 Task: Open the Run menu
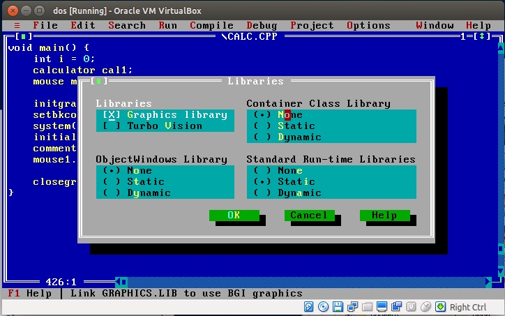tap(167, 25)
